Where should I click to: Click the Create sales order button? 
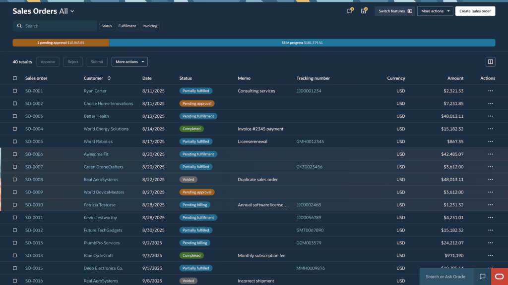(x=475, y=11)
